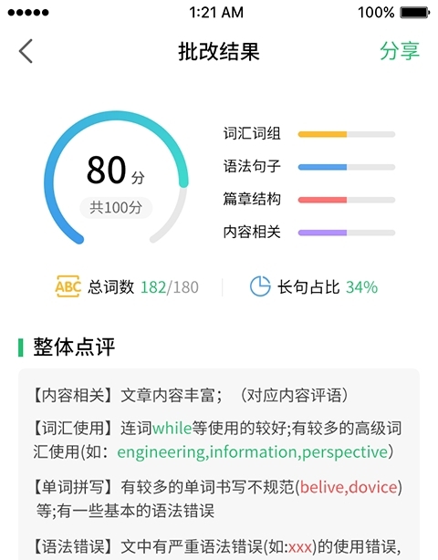Tap the green word 'while'
The image size is (438, 560).
click(x=172, y=428)
